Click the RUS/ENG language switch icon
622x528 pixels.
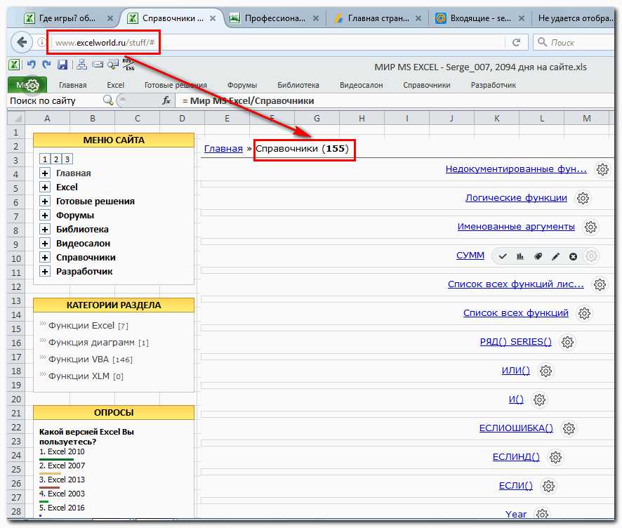tap(128, 65)
